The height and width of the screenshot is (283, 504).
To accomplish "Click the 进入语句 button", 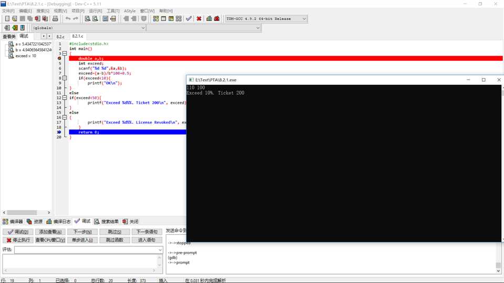I will point(146,240).
